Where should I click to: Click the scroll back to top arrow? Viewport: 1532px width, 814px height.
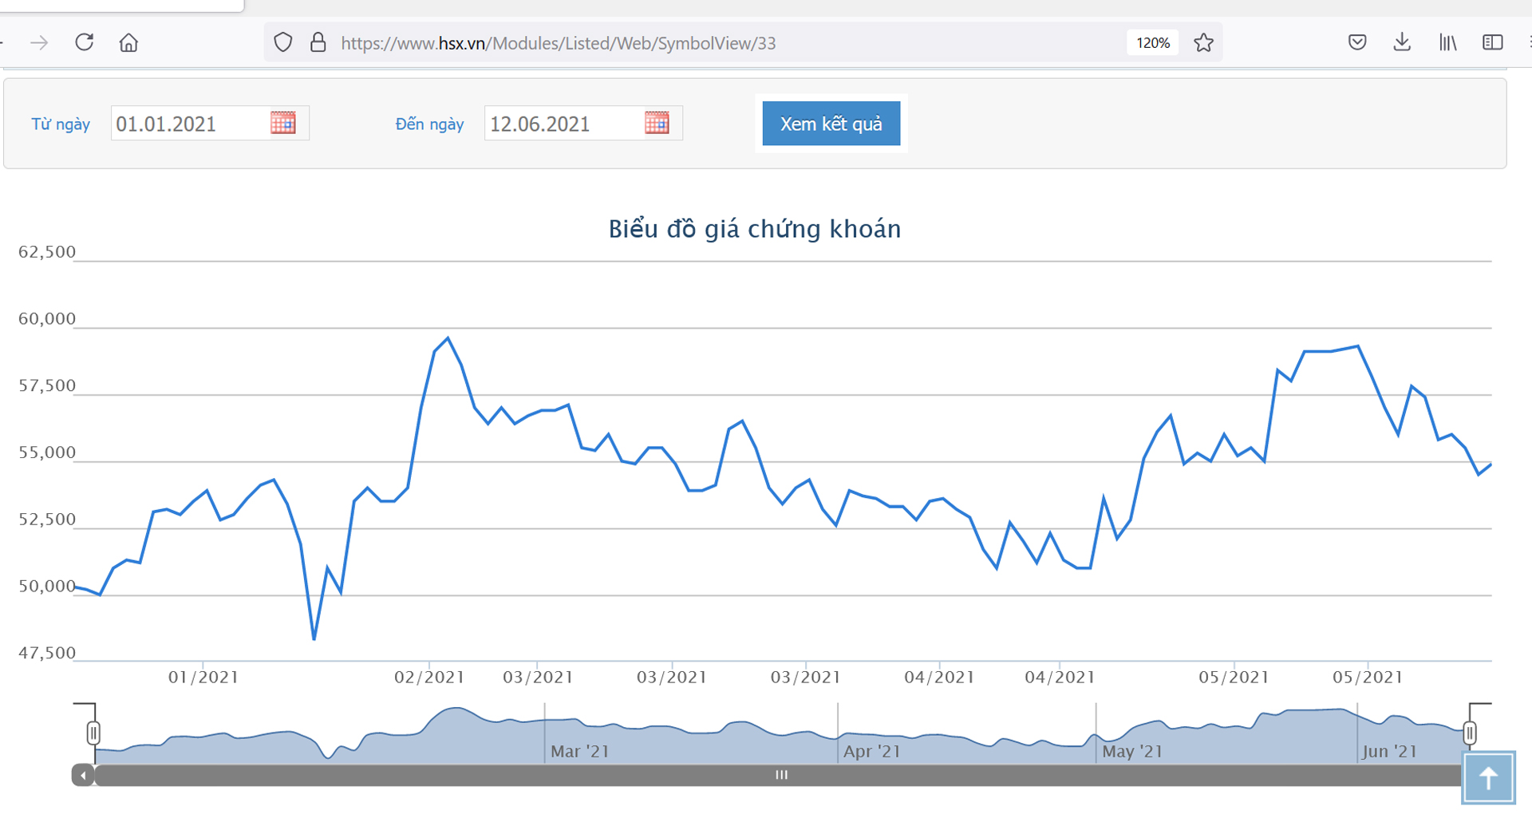coord(1488,778)
